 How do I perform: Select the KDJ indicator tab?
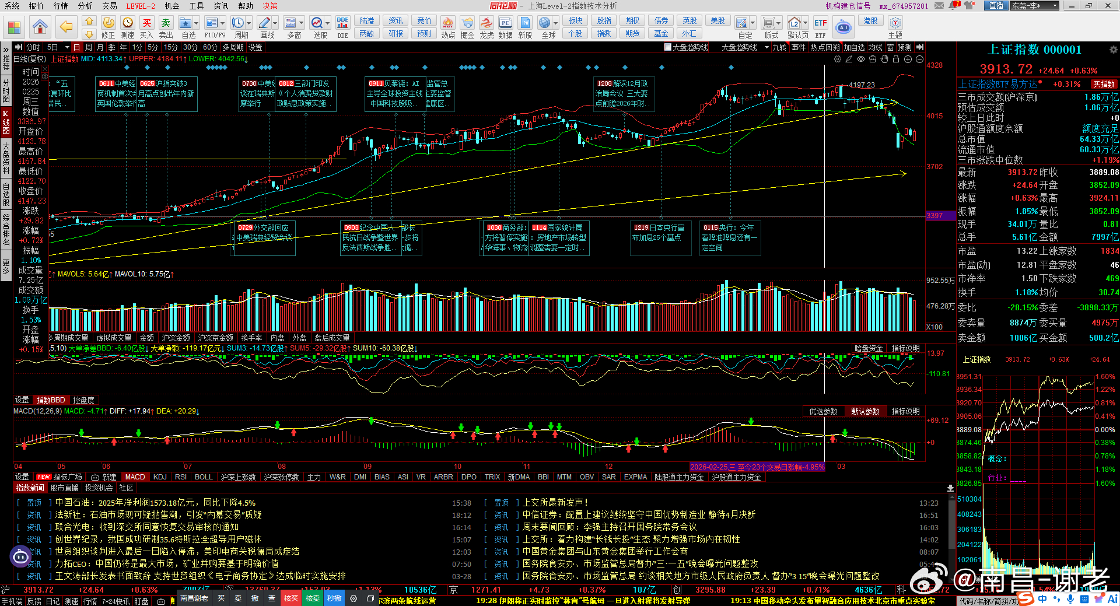click(x=160, y=477)
